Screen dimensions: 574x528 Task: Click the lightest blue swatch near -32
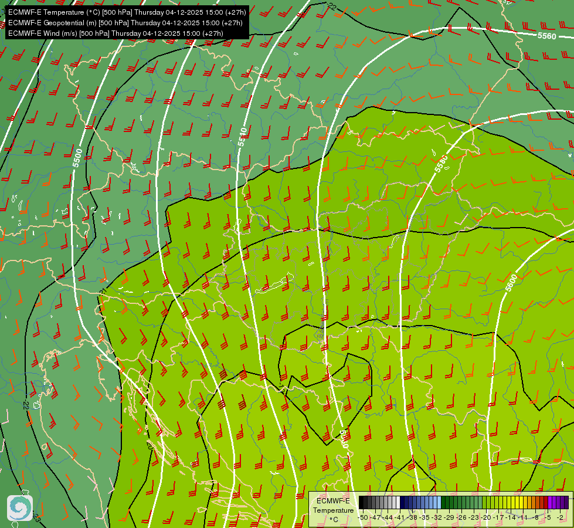[x=439, y=502]
